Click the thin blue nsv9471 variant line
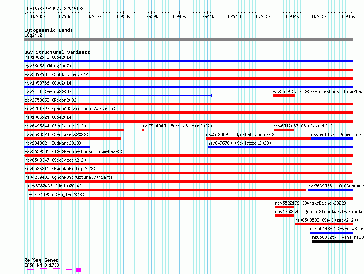The width and height of the screenshot is (364, 274). [x=118, y=96]
